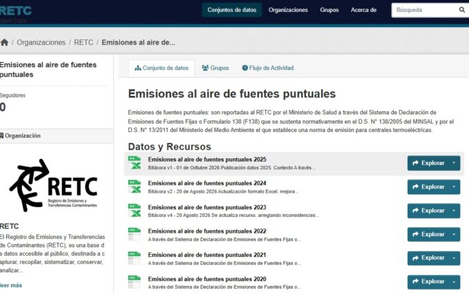The width and height of the screenshot is (469, 293).
Task: Open Emisiones al aire de fuentes puntuales 2022
Action: coord(207,231)
